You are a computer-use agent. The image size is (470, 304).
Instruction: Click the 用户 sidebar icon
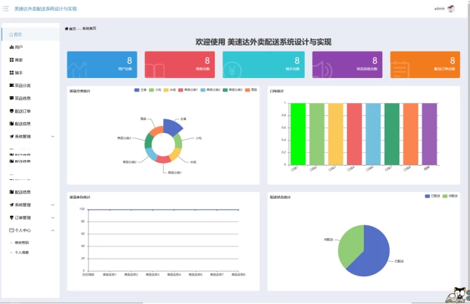[11, 47]
